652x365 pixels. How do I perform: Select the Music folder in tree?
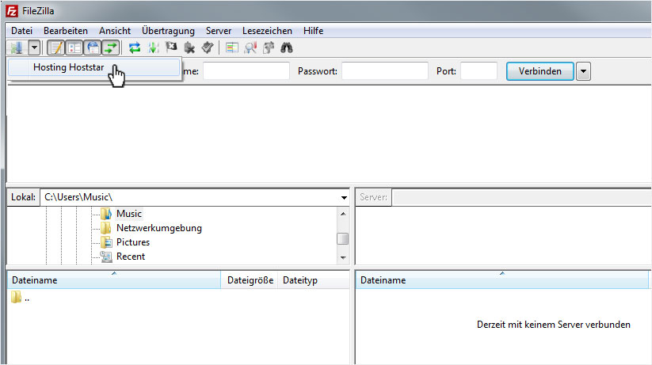coord(129,214)
